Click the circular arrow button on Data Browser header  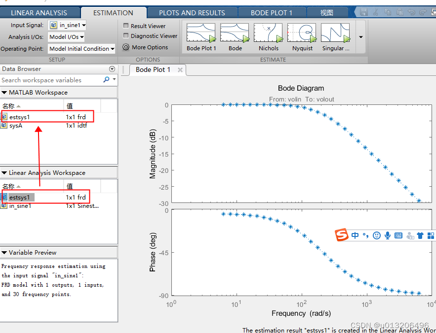(112, 69)
